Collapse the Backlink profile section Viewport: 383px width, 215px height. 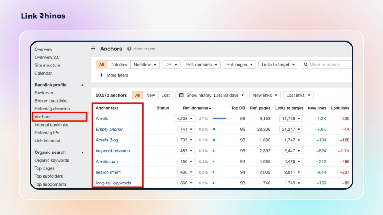[82, 85]
